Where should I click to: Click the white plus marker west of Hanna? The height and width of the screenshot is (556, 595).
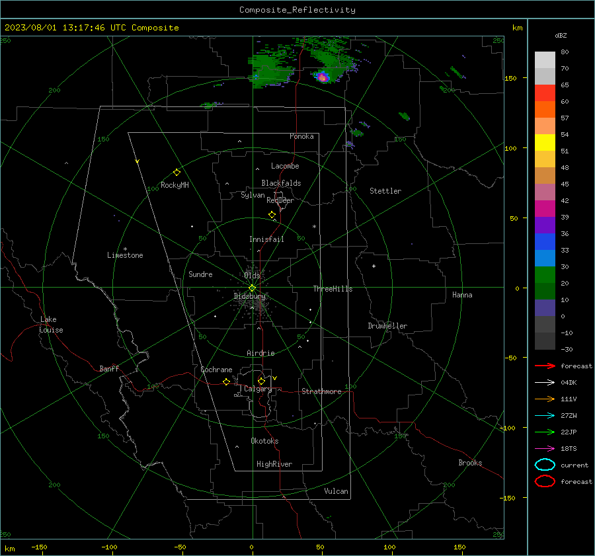[x=374, y=266]
